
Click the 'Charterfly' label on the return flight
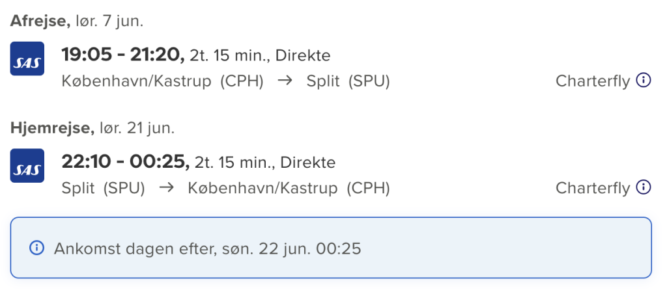(593, 189)
